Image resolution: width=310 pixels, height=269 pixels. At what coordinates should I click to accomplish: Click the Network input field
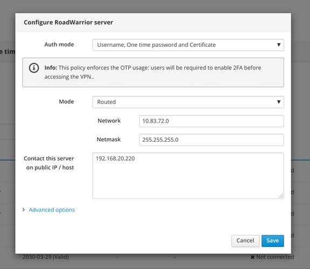click(211, 121)
